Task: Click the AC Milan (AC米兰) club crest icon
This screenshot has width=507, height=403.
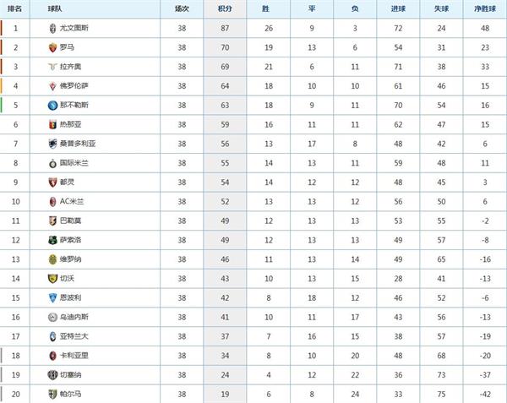Action: tap(53, 201)
